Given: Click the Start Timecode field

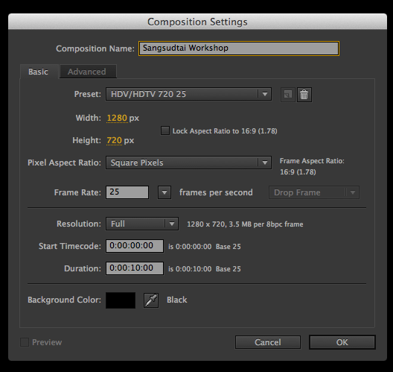Looking at the screenshot, I should 135,246.
